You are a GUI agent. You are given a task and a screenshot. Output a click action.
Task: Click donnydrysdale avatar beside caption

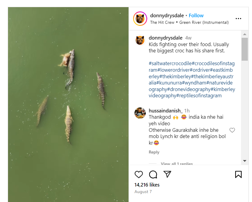(140, 40)
